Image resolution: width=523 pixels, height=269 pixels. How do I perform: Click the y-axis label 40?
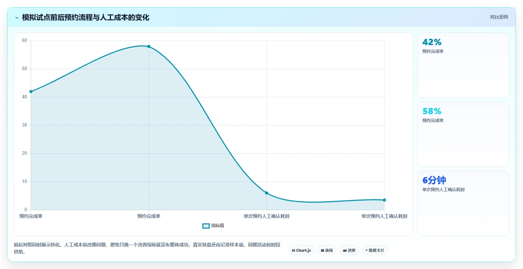click(x=24, y=97)
